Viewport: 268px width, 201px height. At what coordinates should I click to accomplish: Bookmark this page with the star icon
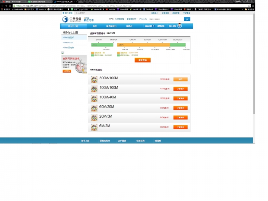(x=249, y=6)
